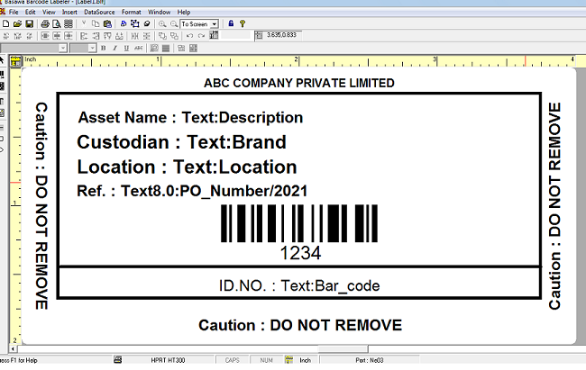Open a label file with folder icon
The height and width of the screenshot is (370, 586).
point(17,24)
